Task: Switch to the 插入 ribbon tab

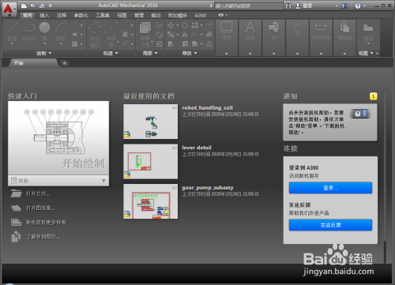Action: tap(44, 15)
